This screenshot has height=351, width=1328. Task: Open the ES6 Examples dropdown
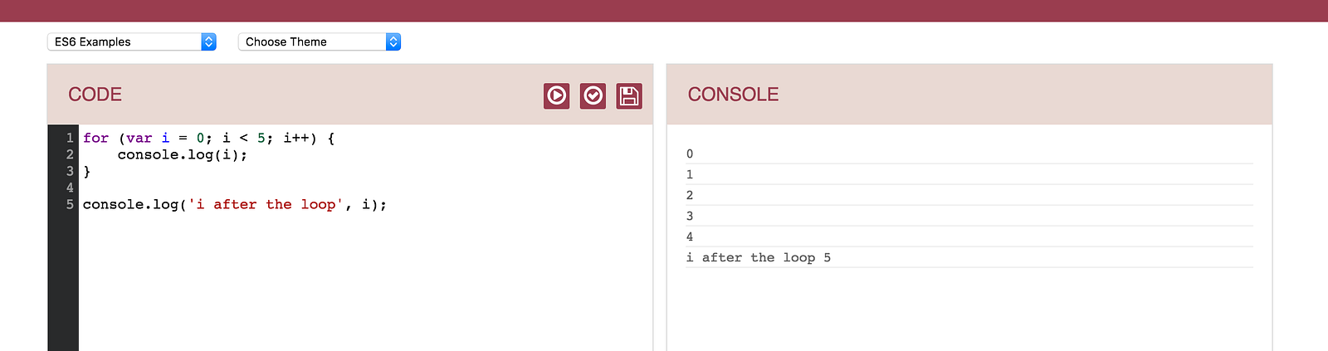point(132,41)
